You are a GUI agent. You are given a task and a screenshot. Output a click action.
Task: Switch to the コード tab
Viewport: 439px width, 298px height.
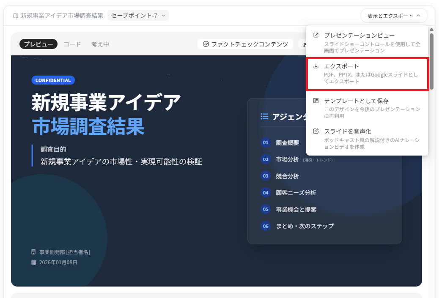[72, 44]
